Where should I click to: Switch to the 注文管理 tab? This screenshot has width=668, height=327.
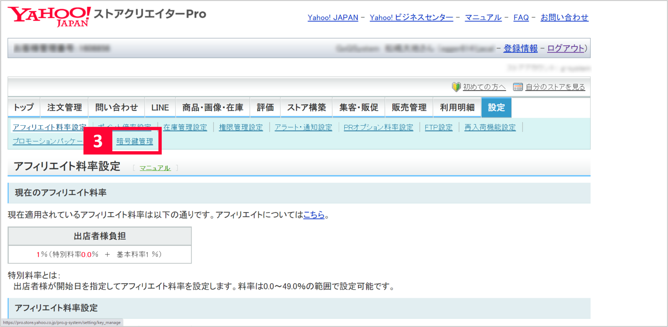64,107
